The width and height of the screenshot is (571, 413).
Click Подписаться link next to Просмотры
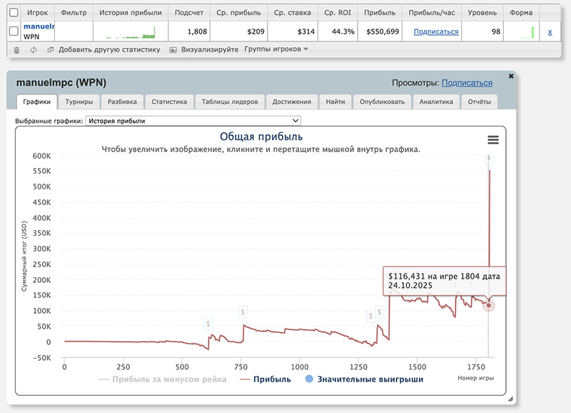(467, 83)
